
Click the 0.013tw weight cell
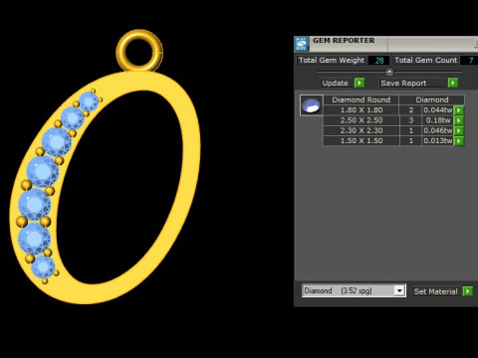437,141
